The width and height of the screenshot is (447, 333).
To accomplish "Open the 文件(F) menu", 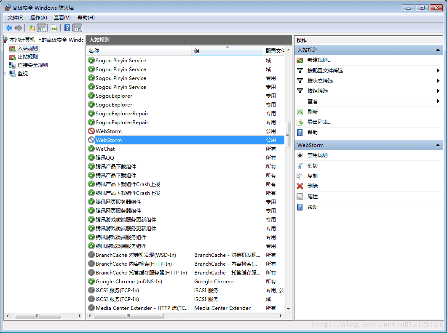I will click(16, 18).
